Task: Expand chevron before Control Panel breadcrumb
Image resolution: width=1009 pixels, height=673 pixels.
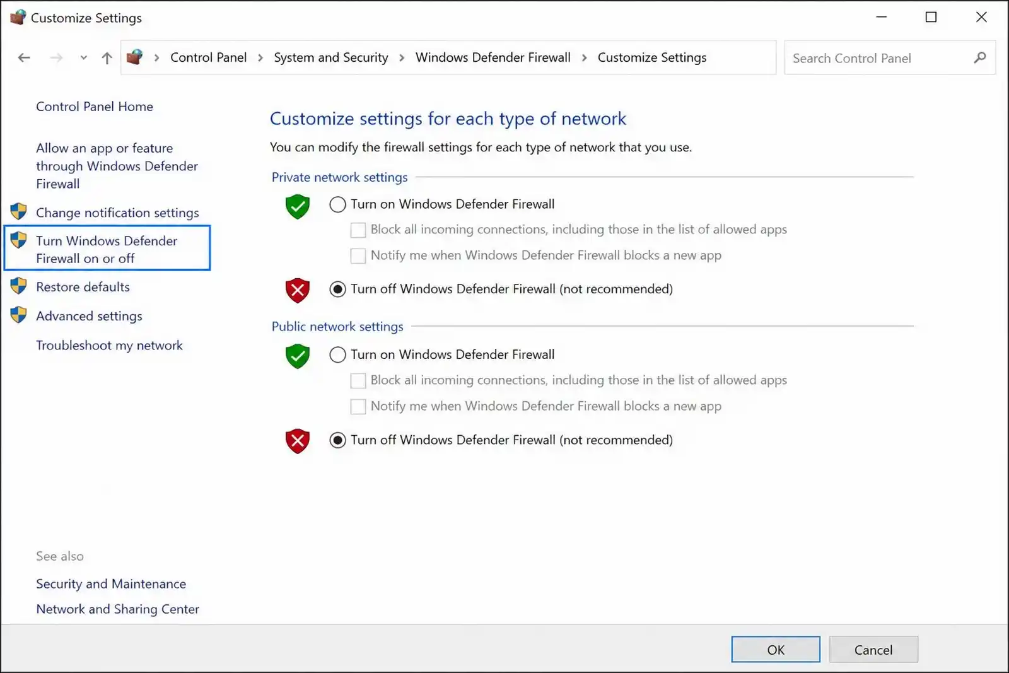Action: pos(156,58)
